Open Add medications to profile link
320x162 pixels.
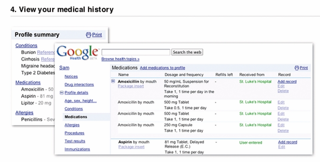pyautogui.click(x=162, y=68)
